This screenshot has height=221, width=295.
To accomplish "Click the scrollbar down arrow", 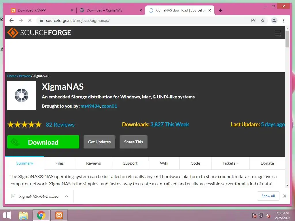I will 287,185.
